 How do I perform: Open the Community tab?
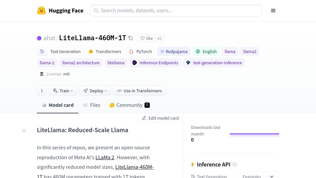pos(130,105)
